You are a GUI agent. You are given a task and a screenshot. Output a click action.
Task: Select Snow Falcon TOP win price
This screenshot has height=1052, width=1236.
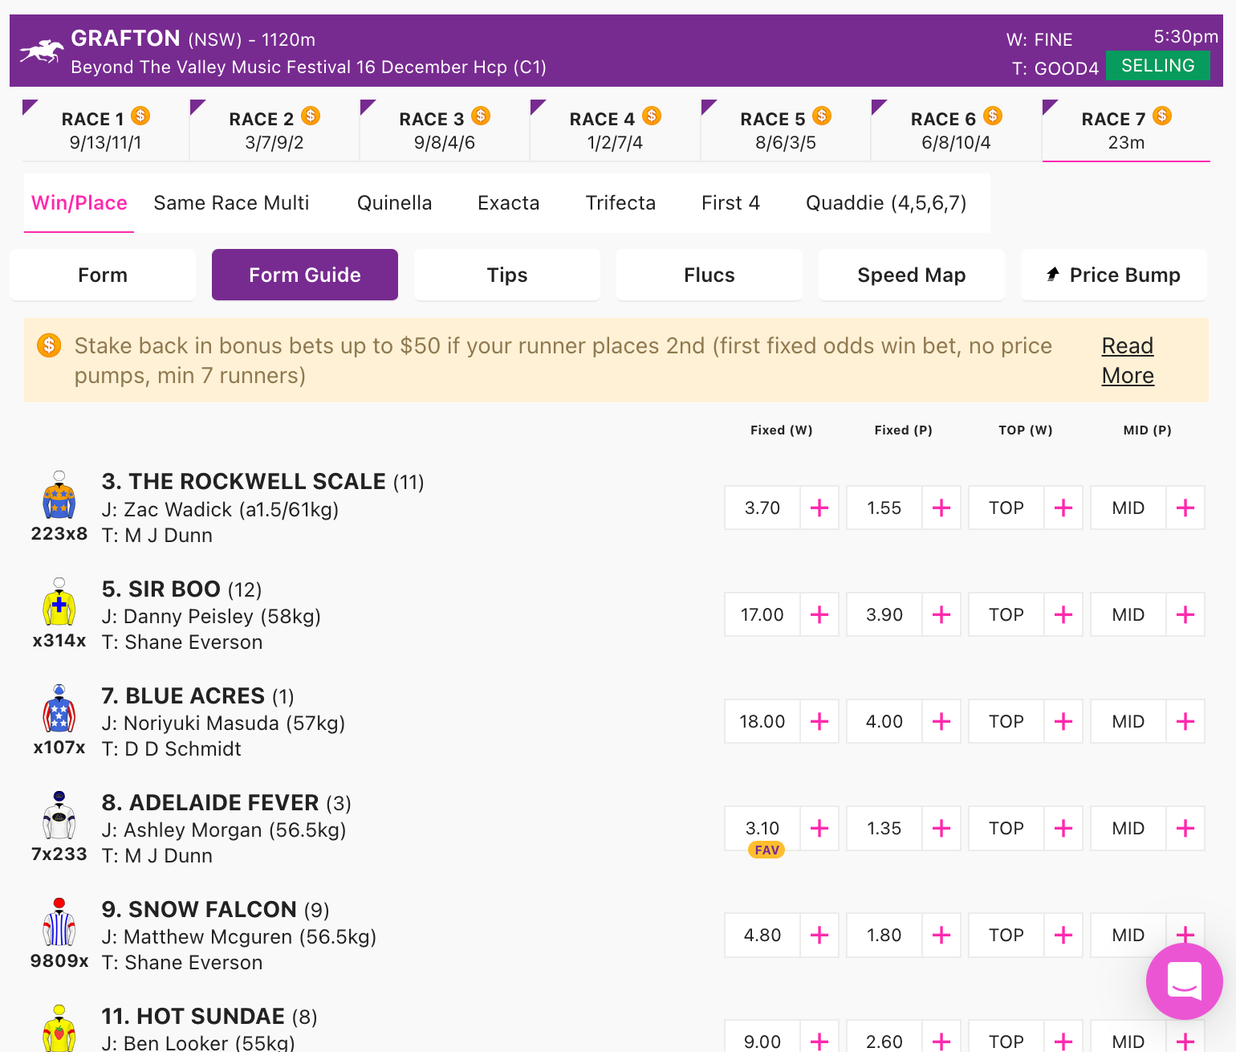pos(1006,935)
